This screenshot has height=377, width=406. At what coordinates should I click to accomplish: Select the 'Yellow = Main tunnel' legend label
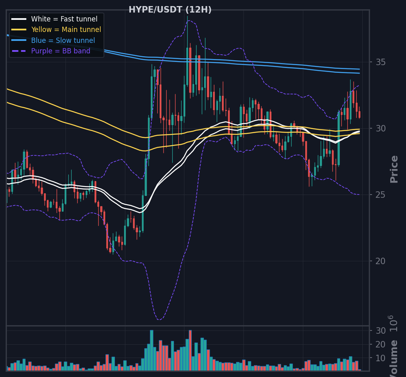(66, 30)
